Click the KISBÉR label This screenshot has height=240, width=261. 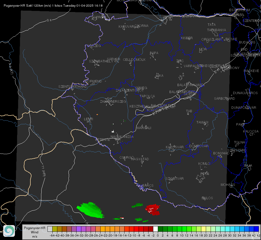(187, 38)
